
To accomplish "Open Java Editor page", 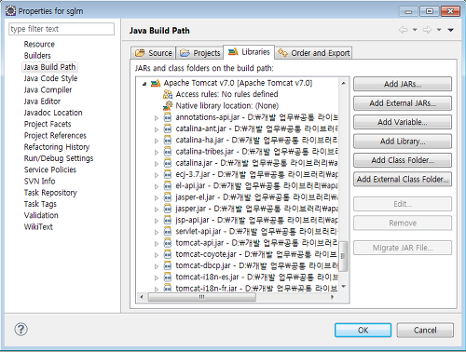I will (x=42, y=102).
